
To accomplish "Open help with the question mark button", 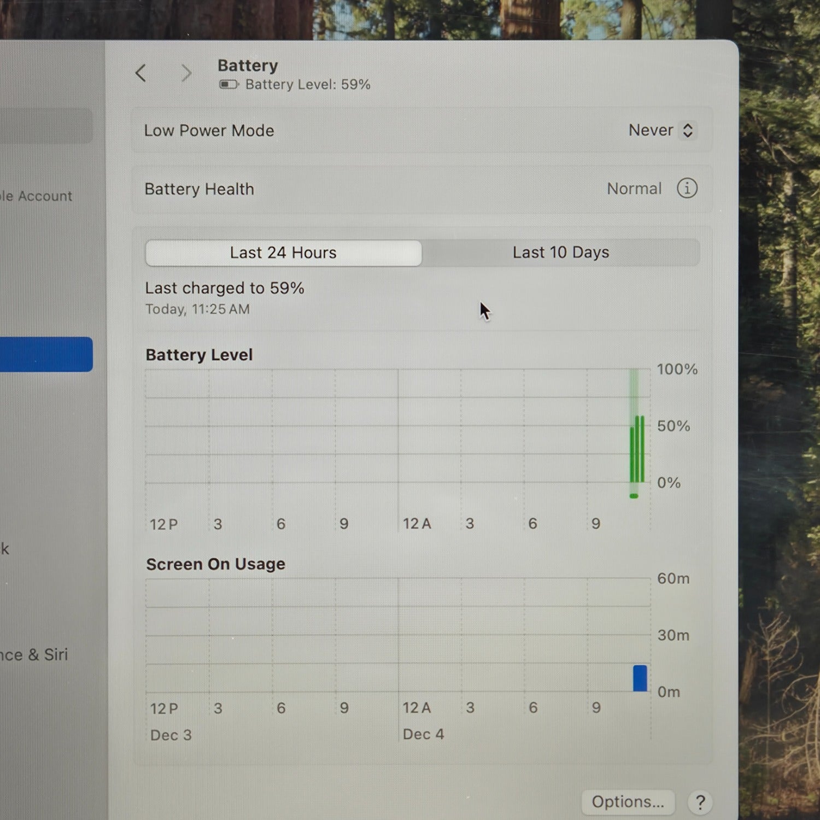I will 700,803.
